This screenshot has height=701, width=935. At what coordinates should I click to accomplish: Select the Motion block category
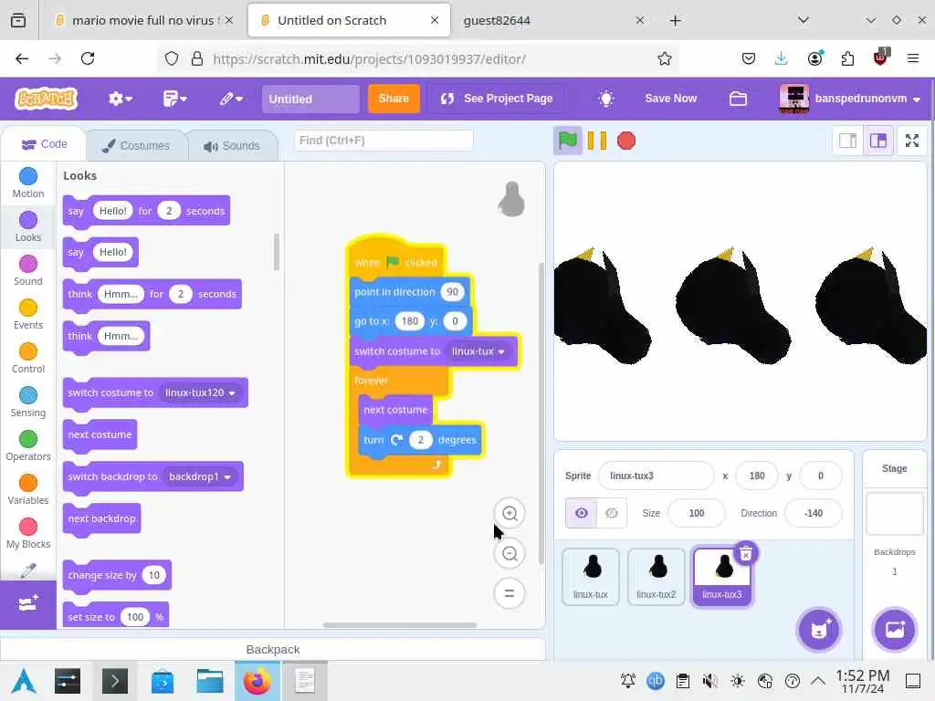[x=28, y=183]
